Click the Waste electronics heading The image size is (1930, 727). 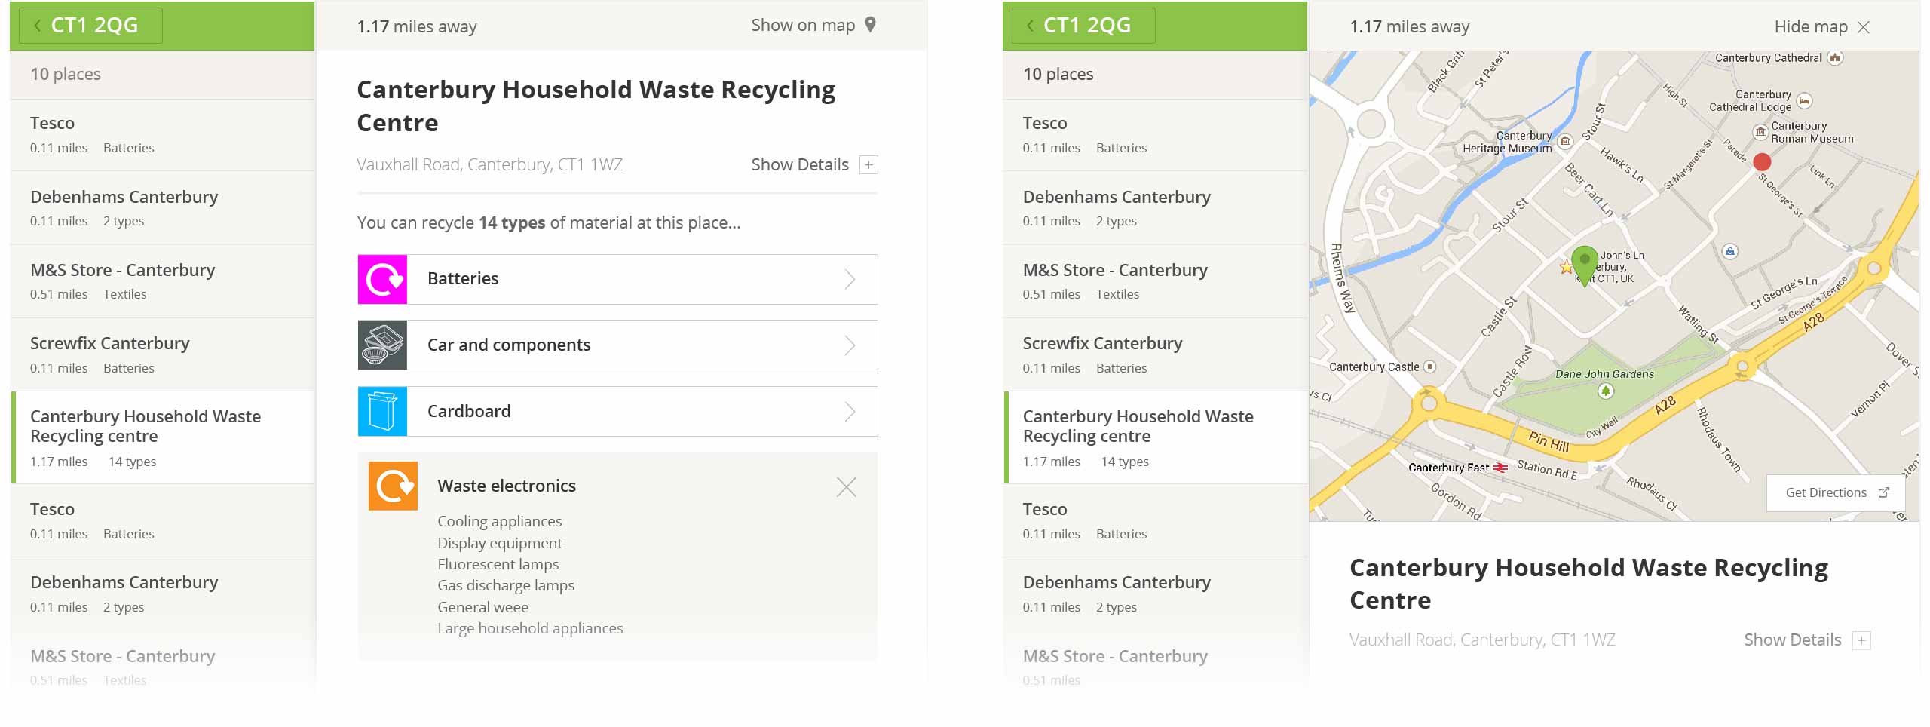[x=507, y=486]
